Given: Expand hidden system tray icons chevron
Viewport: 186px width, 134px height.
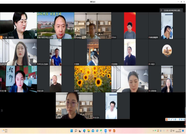Looking at the screenshot, I should point(153,131).
